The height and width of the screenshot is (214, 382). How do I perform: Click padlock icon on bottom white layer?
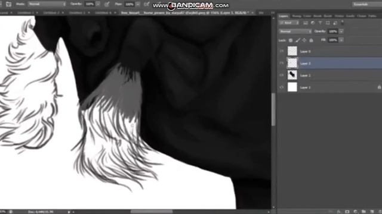(x=380, y=87)
